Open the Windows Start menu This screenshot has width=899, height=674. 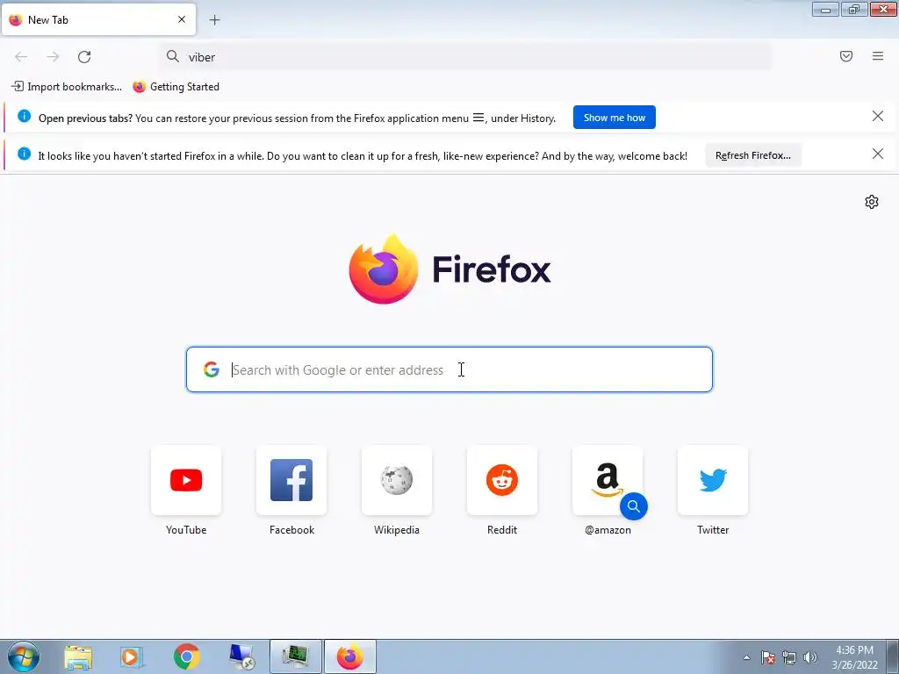point(24,656)
